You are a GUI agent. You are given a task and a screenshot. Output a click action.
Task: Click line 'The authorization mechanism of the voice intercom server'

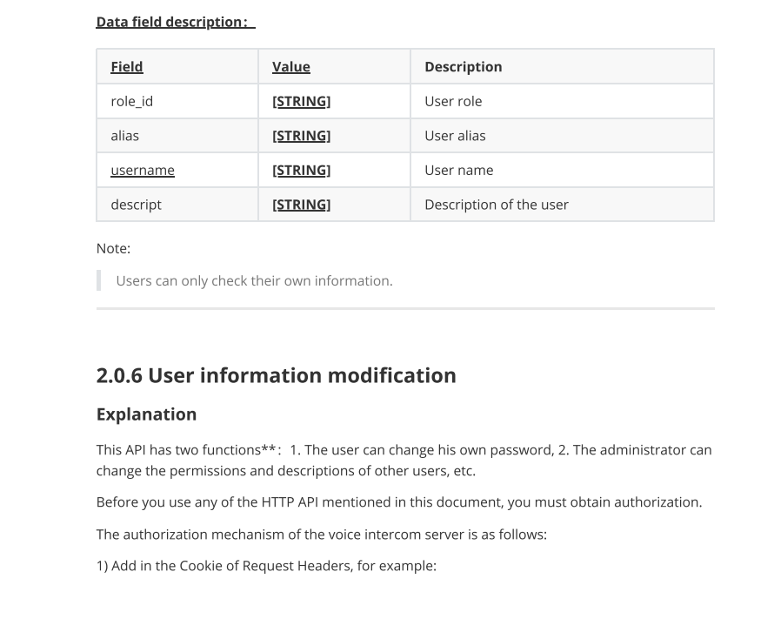click(x=322, y=535)
